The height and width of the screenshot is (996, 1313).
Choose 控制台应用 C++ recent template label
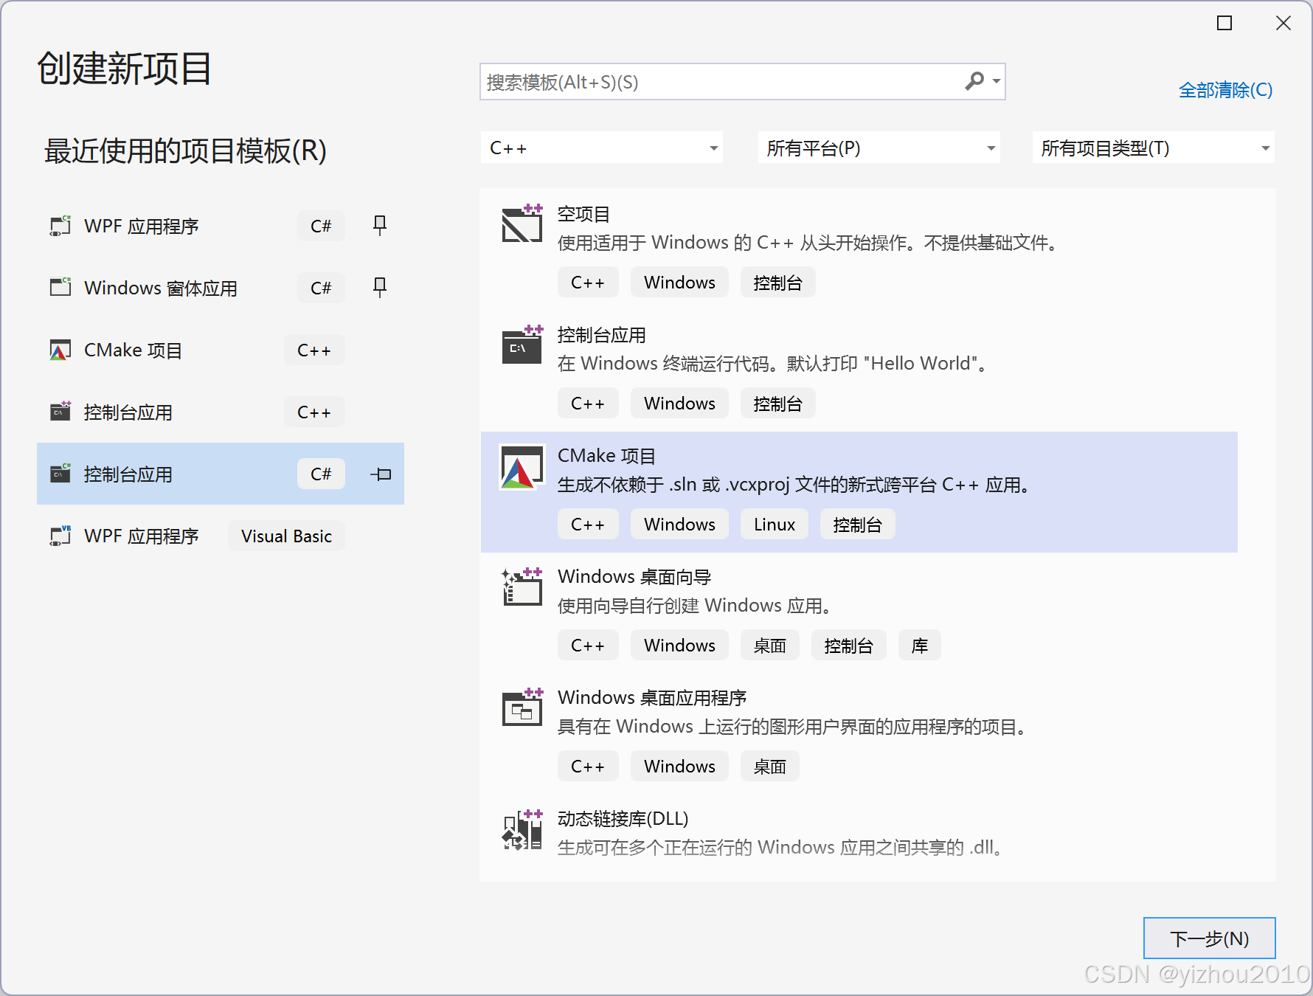coord(128,412)
